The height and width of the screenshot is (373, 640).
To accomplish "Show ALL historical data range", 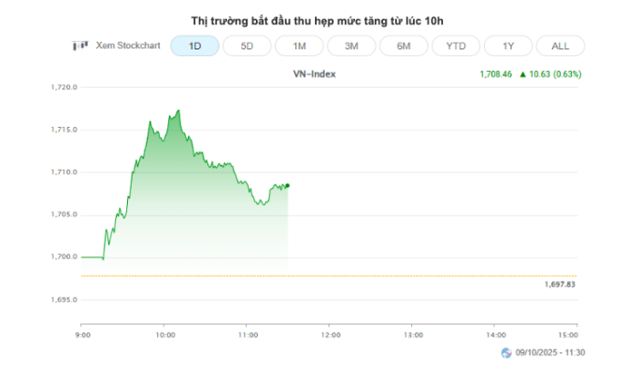I will (561, 45).
